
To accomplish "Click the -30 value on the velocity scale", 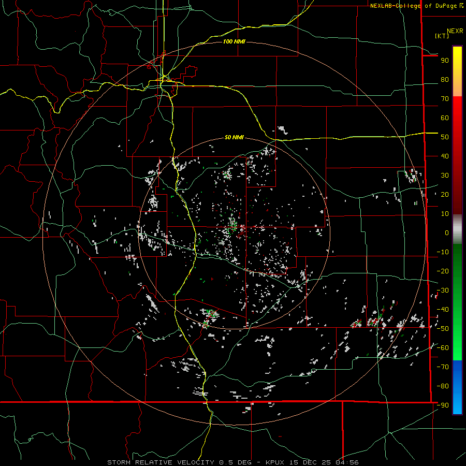I will pyautogui.click(x=443, y=290).
